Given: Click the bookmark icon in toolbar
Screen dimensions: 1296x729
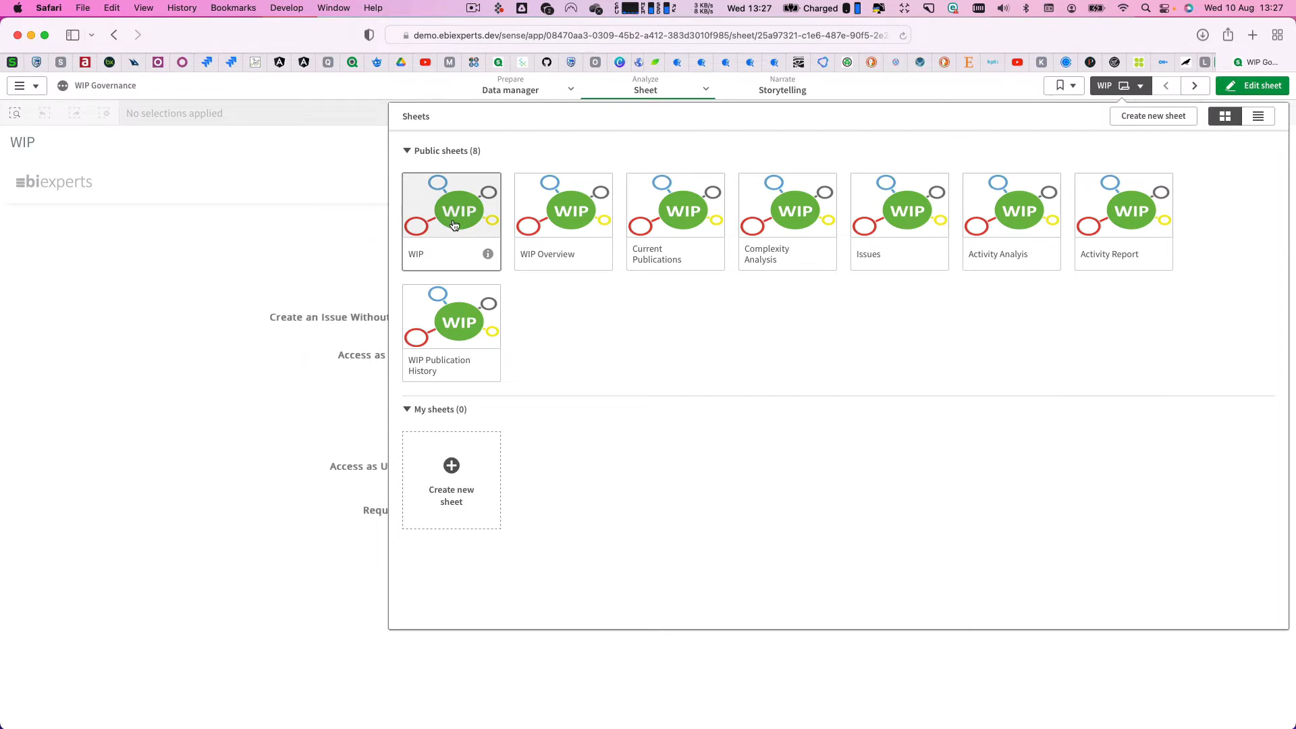Looking at the screenshot, I should [1060, 84].
